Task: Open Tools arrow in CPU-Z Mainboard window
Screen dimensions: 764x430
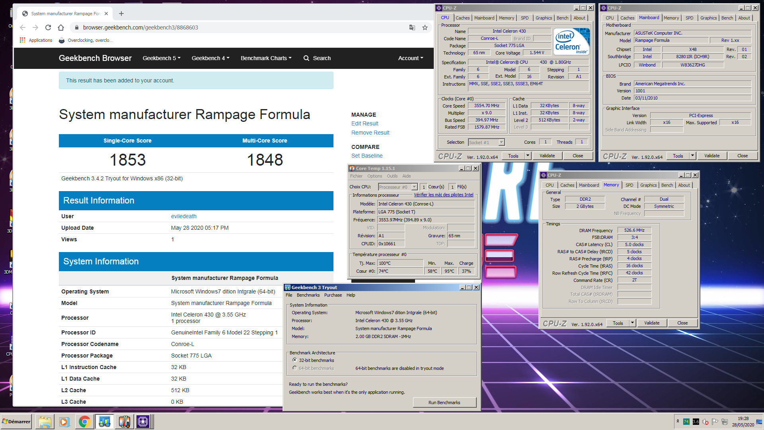Action: click(x=693, y=156)
